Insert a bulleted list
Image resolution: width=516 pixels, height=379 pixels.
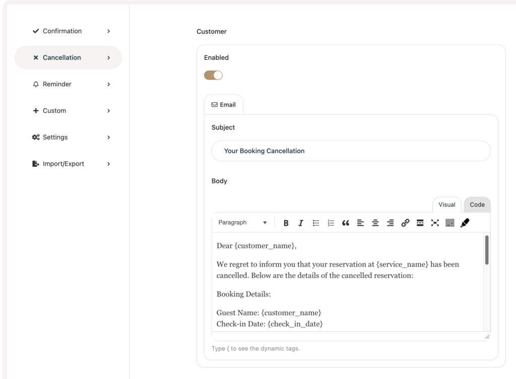316,223
